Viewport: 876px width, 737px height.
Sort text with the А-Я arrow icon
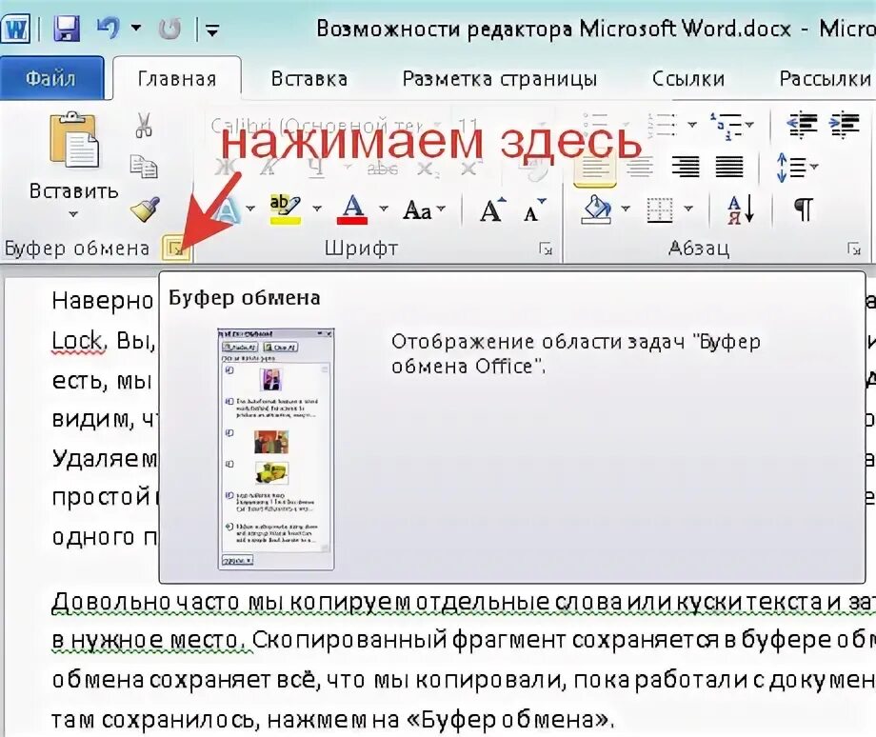742,209
